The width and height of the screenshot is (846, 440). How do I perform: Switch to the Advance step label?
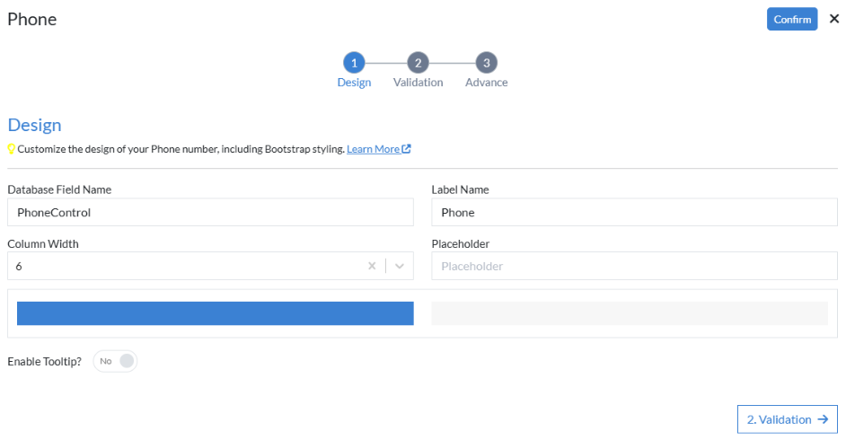pyautogui.click(x=486, y=83)
